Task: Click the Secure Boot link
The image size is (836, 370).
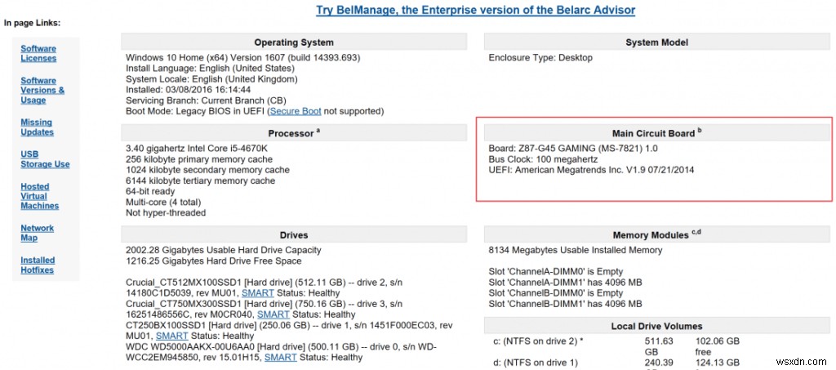Action: click(x=296, y=111)
